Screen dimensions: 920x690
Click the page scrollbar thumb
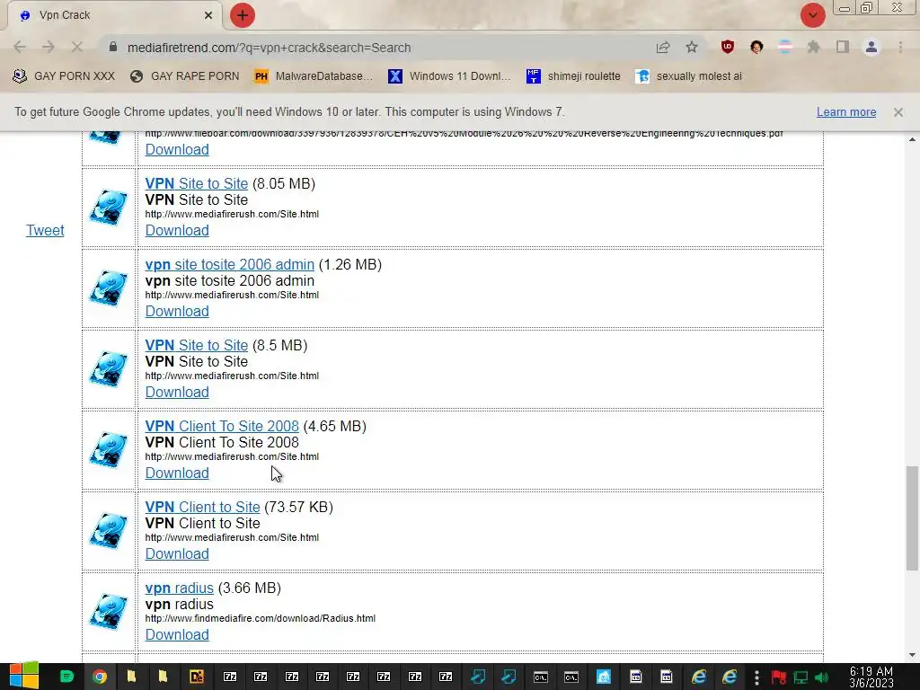click(912, 518)
